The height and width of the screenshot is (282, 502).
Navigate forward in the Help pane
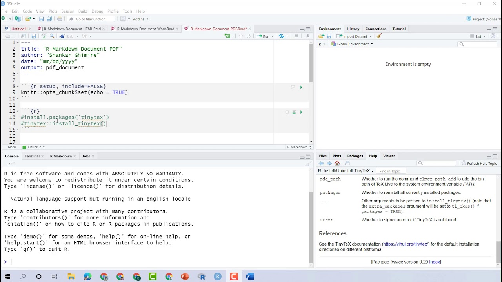click(x=329, y=163)
